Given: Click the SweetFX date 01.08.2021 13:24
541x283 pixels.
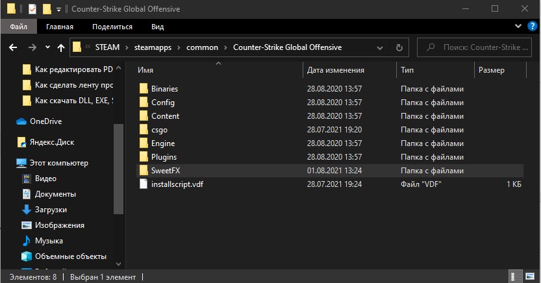Looking at the screenshot, I should (334, 171).
